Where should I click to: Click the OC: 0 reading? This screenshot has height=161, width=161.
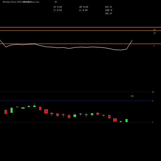pyautogui.click(x=109, y=7)
